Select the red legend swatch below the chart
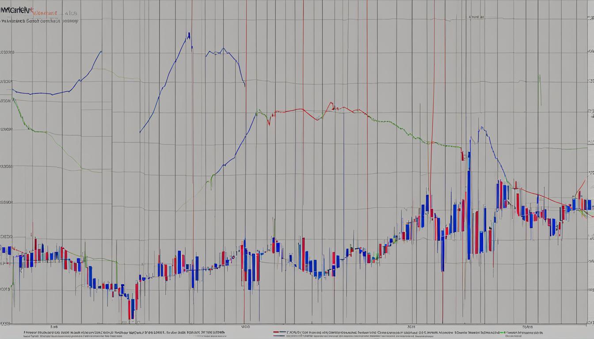This screenshot has width=594, height=339. 276,332
